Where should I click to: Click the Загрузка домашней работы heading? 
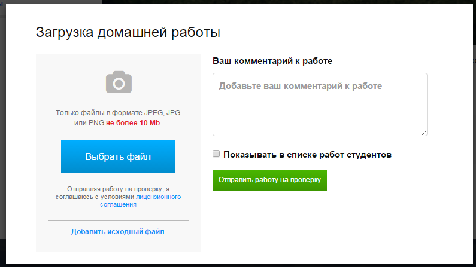pyautogui.click(x=128, y=32)
